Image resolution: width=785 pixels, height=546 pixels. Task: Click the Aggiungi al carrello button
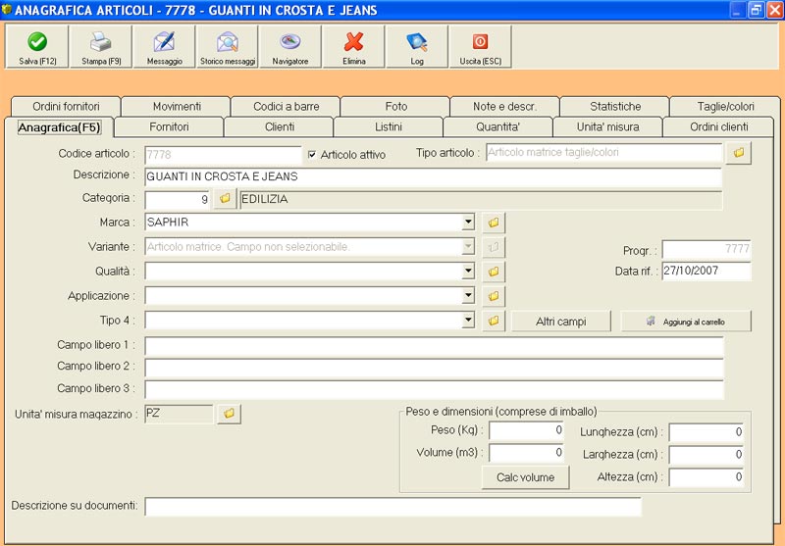coord(686,322)
